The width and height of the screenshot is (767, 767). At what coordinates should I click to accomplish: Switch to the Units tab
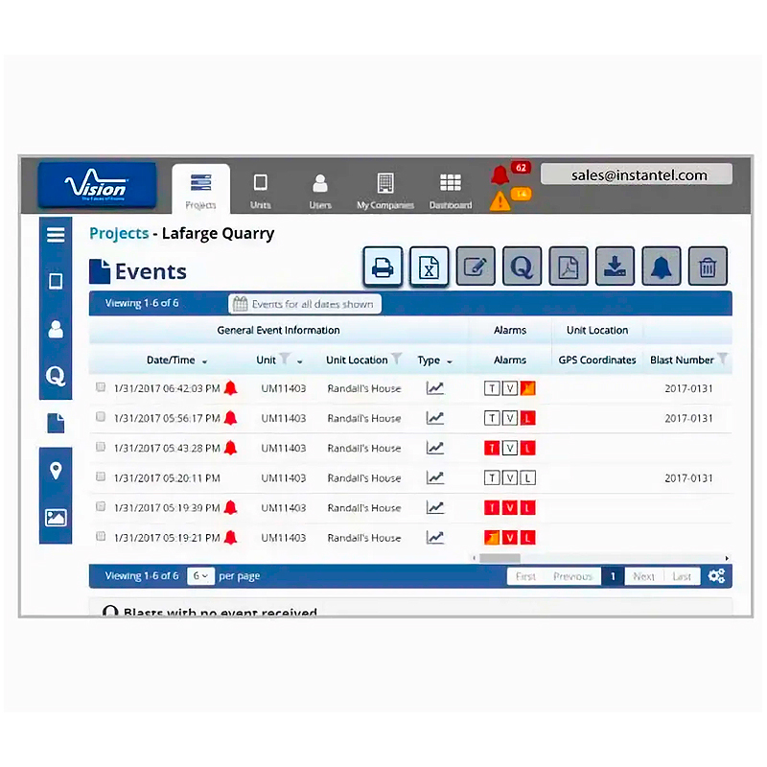[260, 190]
